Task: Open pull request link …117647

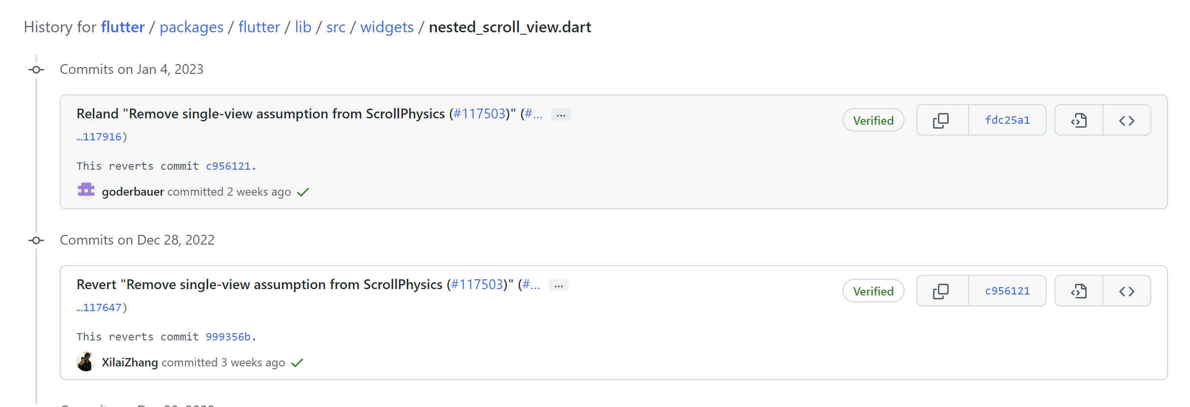Action: click(x=99, y=308)
